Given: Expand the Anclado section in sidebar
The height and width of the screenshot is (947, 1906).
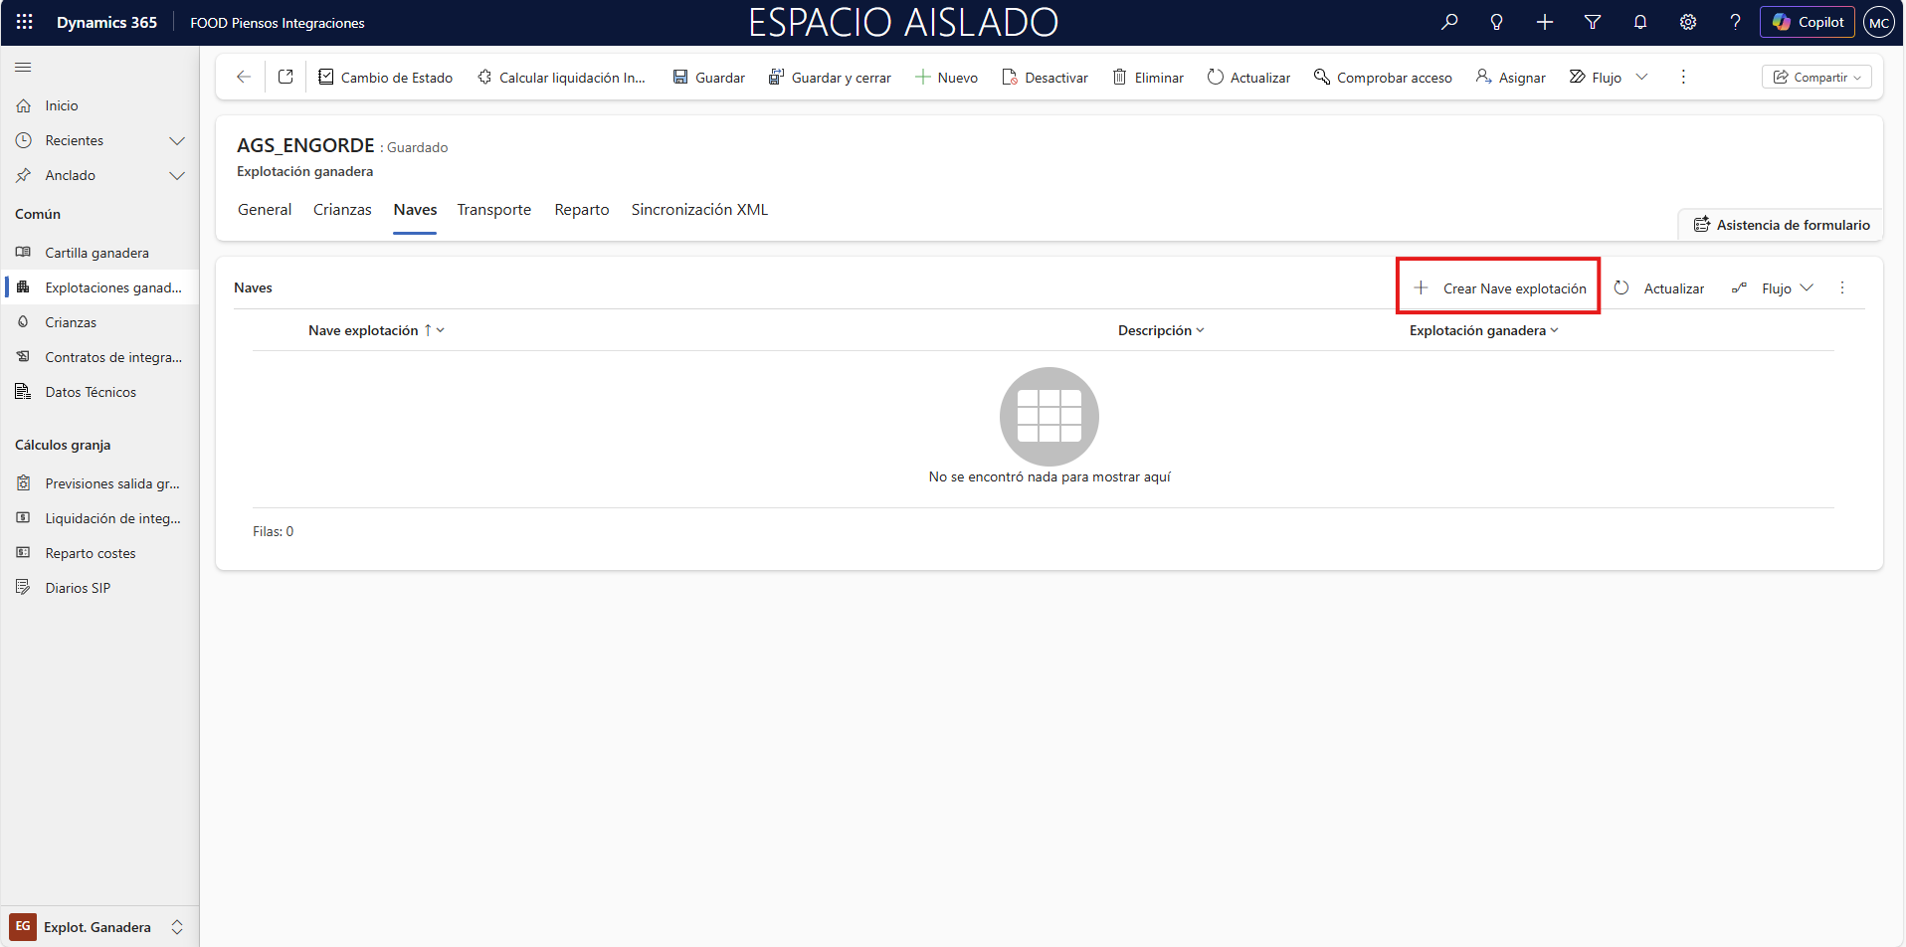Looking at the screenshot, I should pos(177,175).
